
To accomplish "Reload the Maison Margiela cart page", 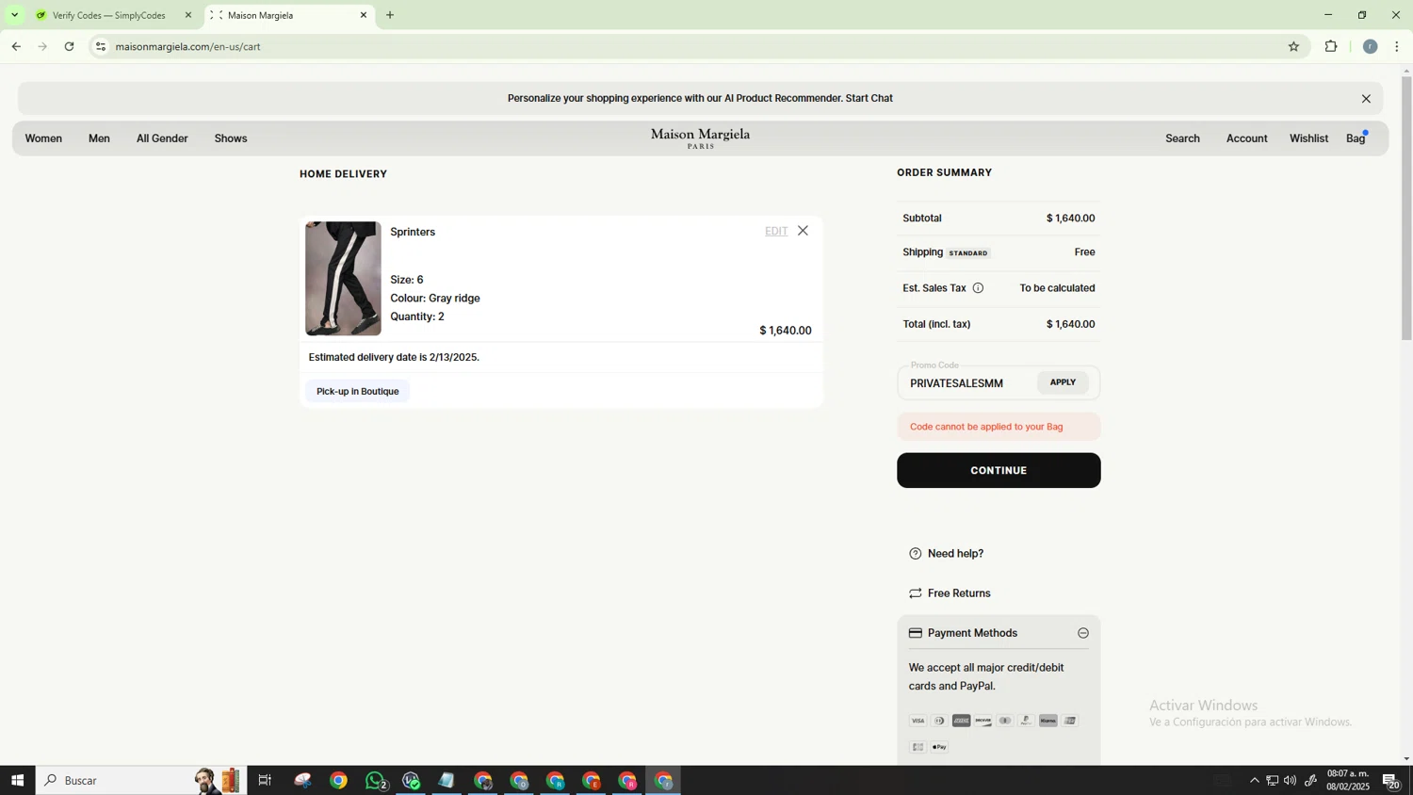I will [x=69, y=46].
